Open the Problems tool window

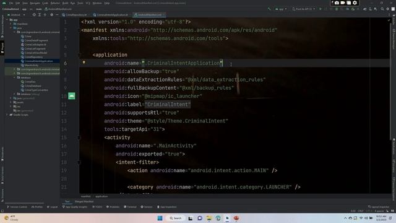point(113,207)
